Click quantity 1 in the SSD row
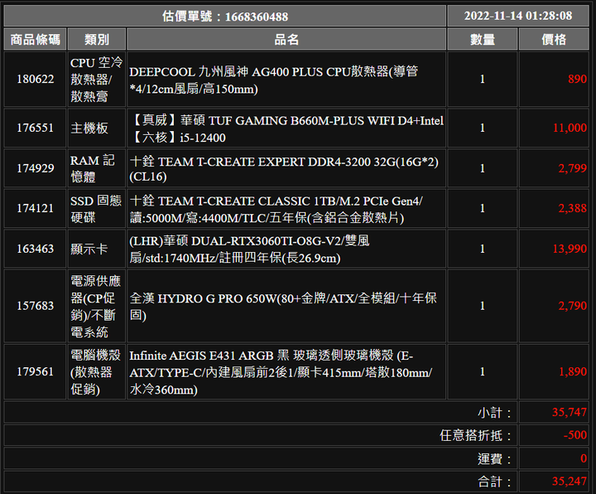The height and width of the screenshot is (494, 596). [x=483, y=209]
